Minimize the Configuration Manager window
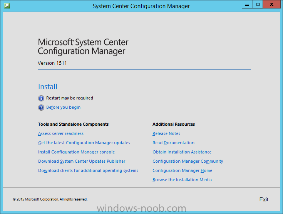The width and height of the screenshot is (283, 214). click(247, 4)
